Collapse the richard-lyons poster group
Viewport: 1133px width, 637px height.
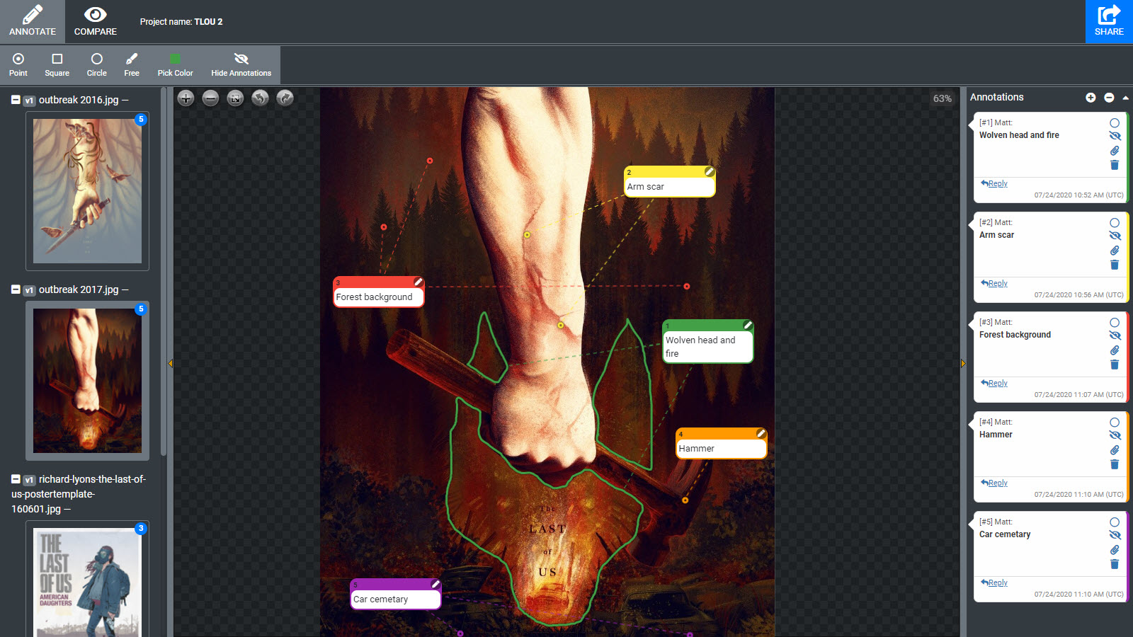tap(16, 479)
